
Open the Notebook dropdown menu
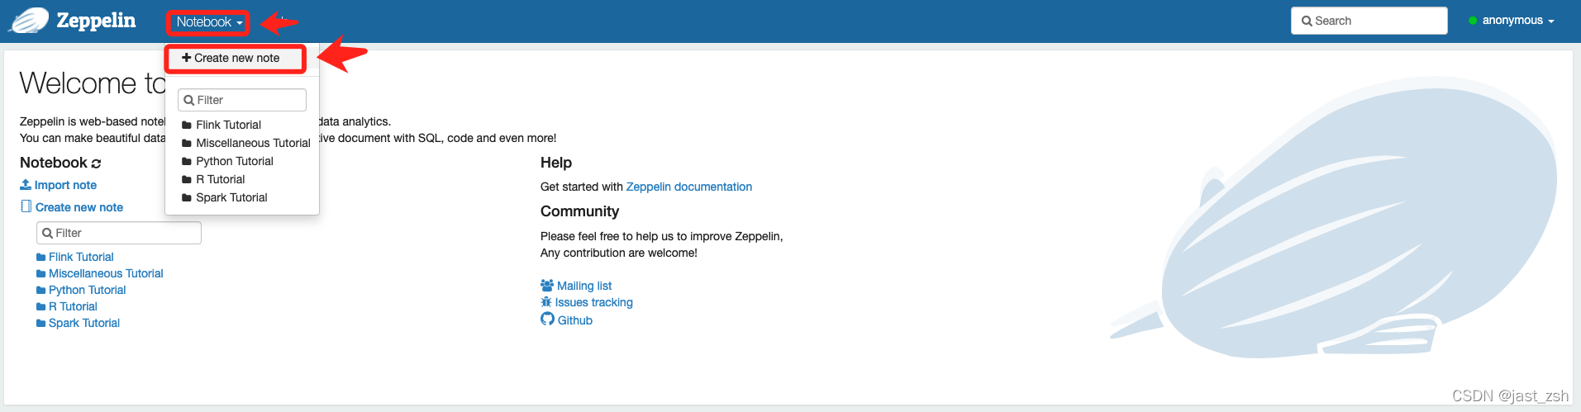tap(209, 22)
